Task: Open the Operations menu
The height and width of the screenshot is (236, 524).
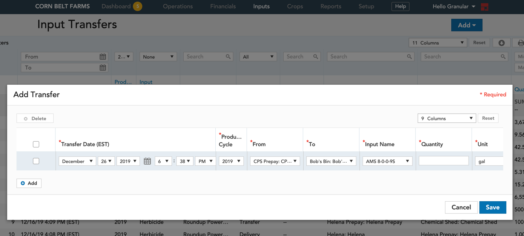Action: (178, 7)
